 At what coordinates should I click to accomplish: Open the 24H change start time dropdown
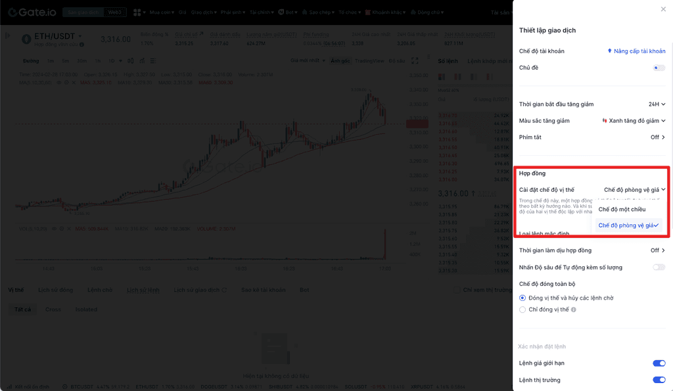point(657,104)
